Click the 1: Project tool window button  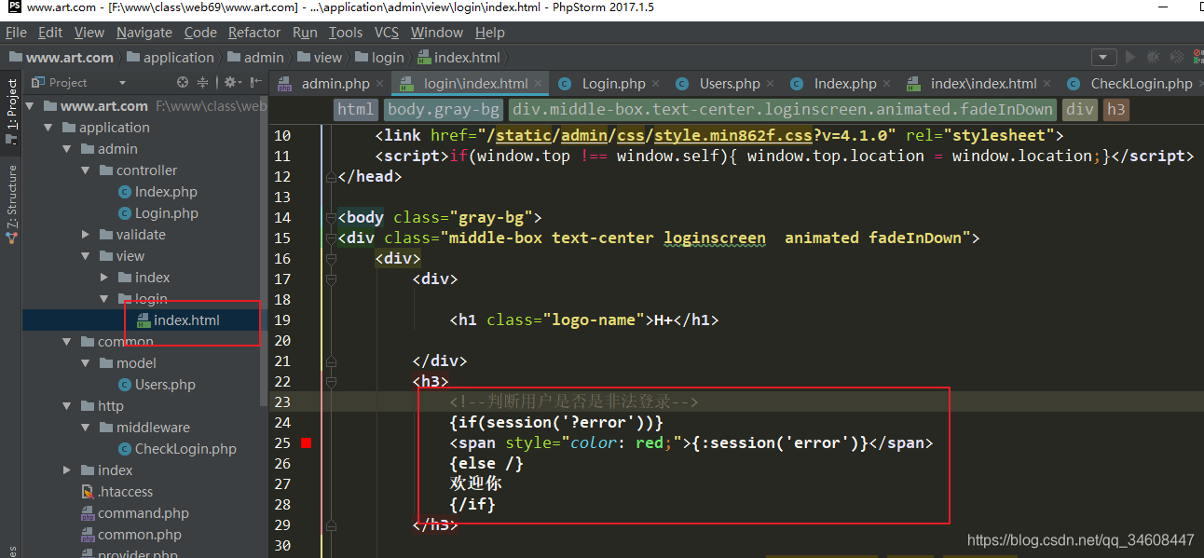click(12, 112)
